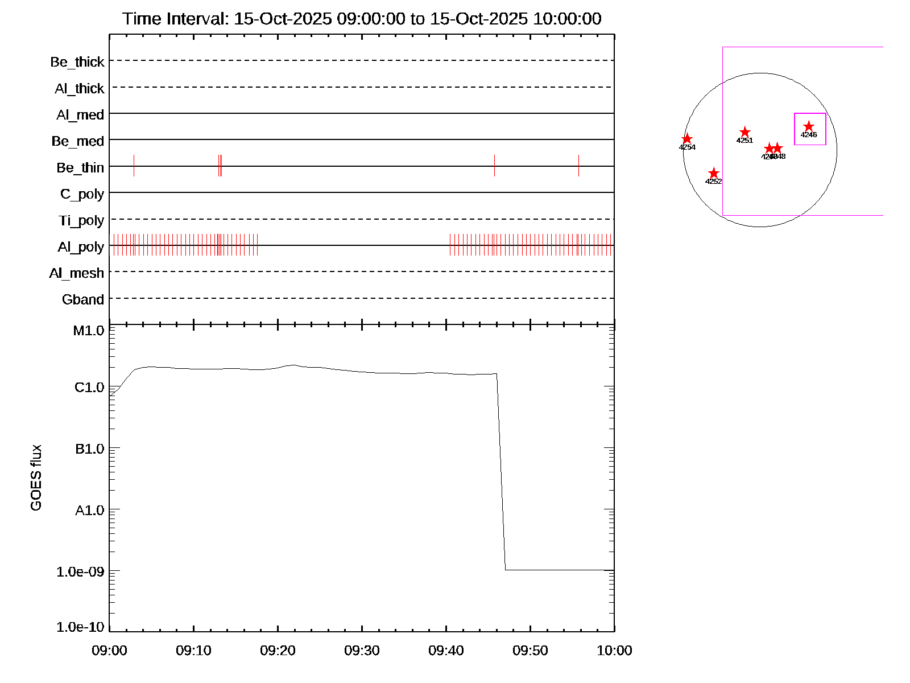Click the Be_thick filter label
Viewport: 910px width, 683px height.
(x=77, y=62)
